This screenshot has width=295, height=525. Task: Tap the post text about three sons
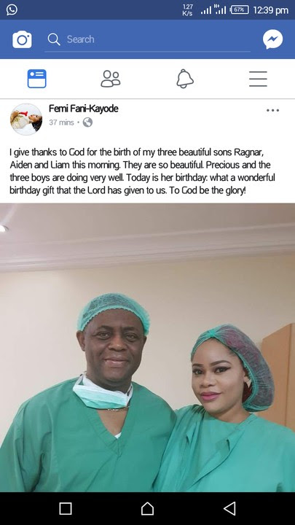pos(142,172)
